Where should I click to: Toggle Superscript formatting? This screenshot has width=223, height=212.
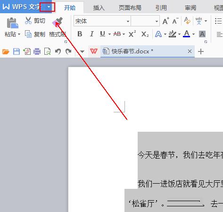pyautogui.click(x=132, y=34)
